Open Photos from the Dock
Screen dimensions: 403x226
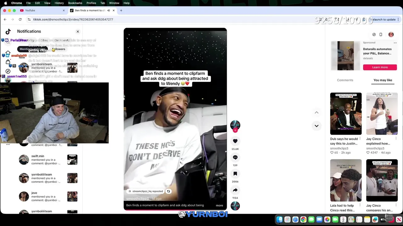pyautogui.click(x=327, y=220)
